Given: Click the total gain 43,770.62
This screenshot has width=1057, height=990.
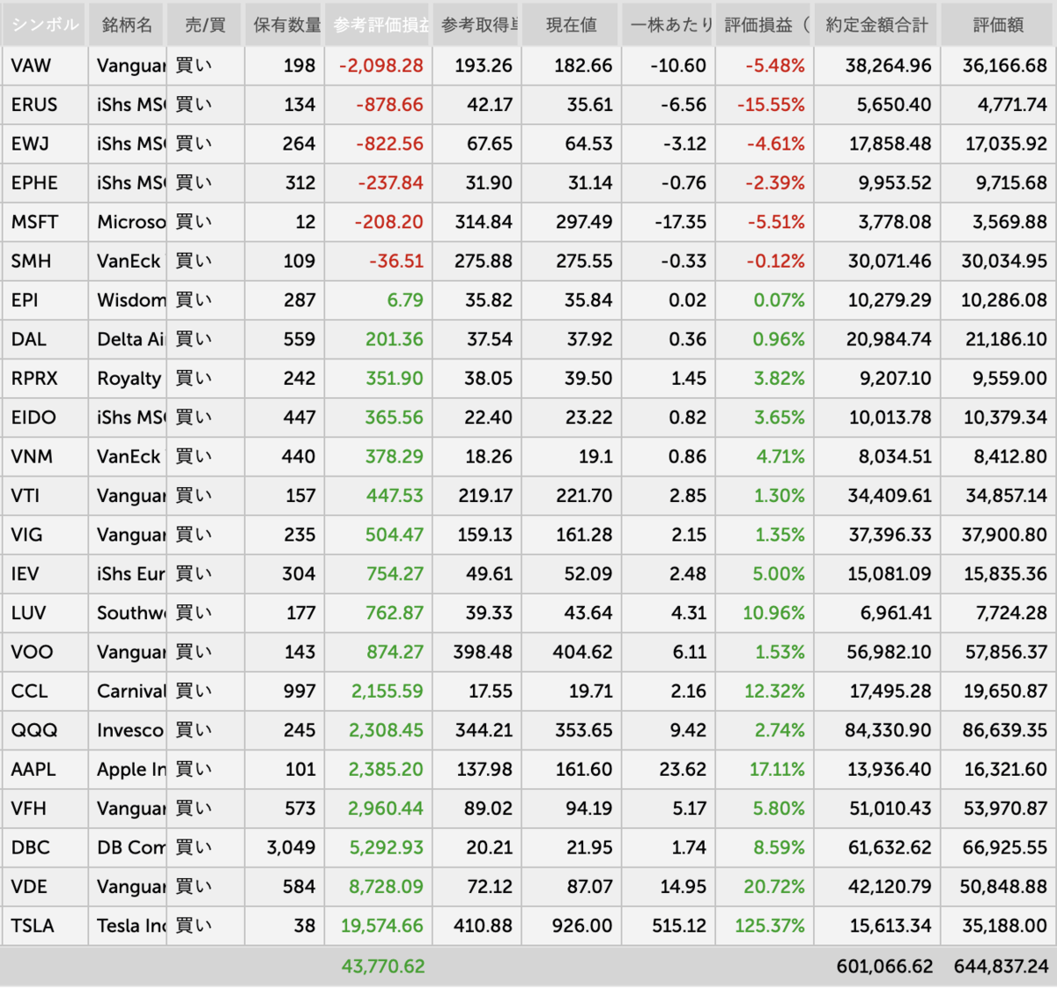Looking at the screenshot, I should pos(383,966).
